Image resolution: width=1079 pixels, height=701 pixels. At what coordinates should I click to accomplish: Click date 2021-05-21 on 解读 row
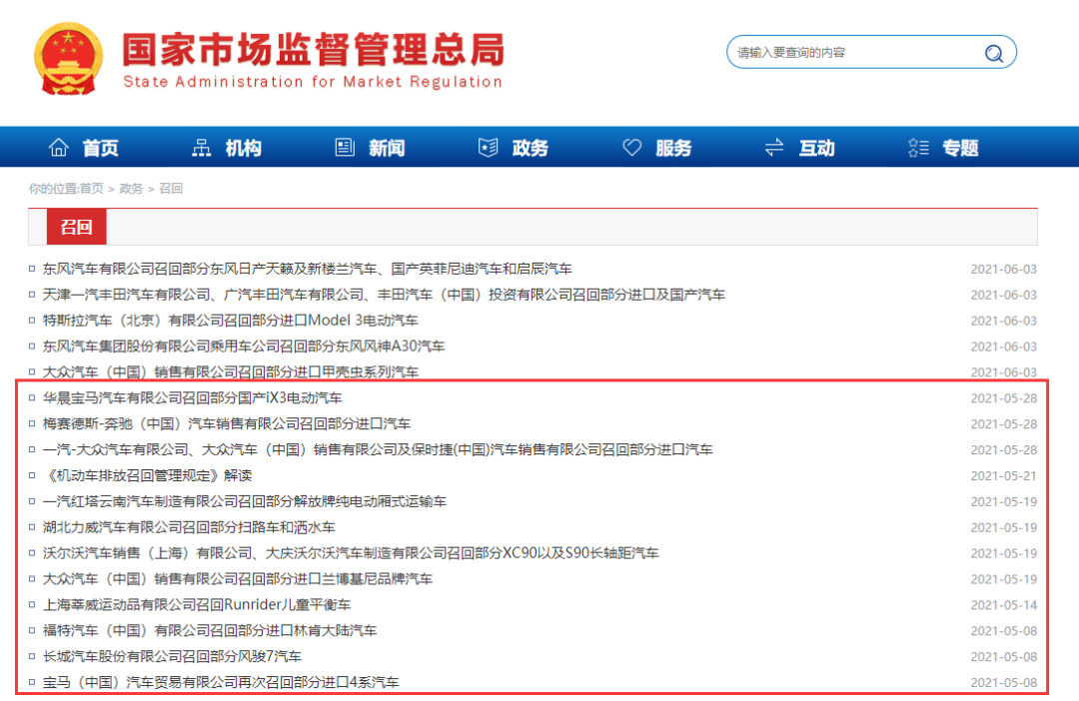click(x=1003, y=476)
